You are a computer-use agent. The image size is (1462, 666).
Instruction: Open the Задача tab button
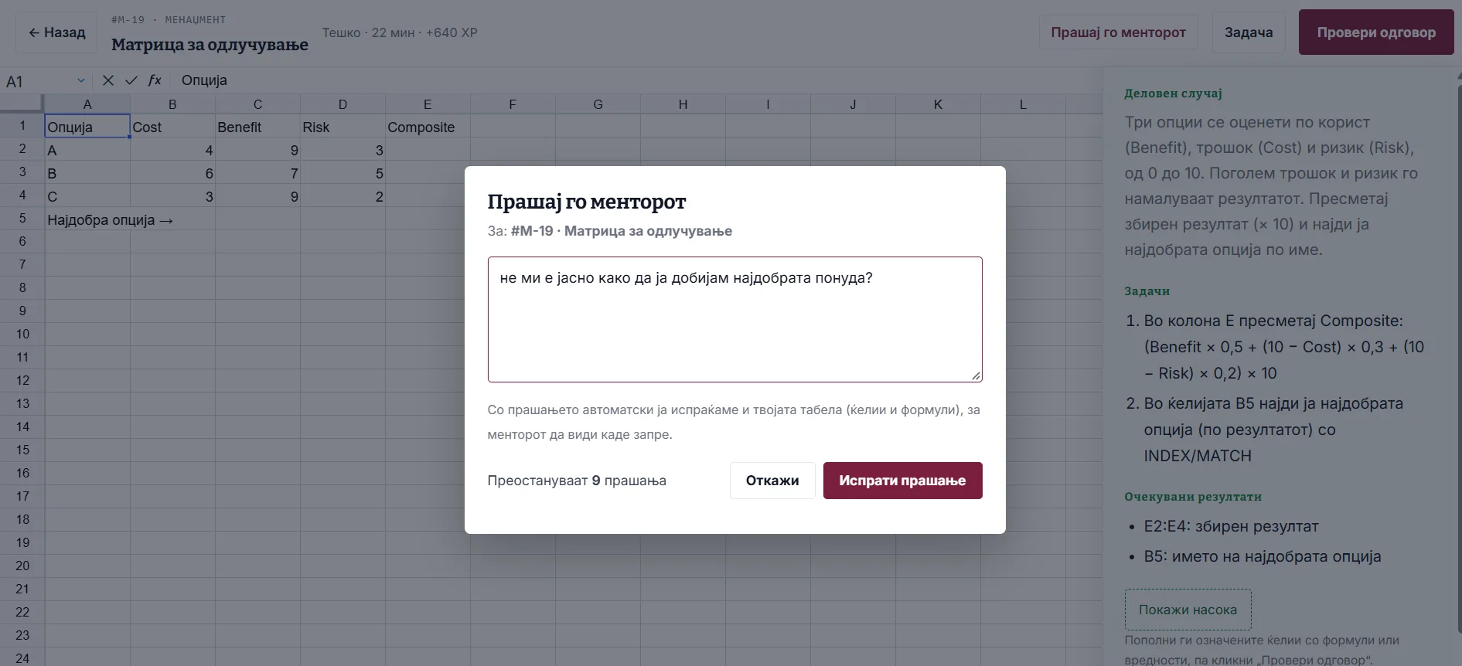coord(1249,32)
